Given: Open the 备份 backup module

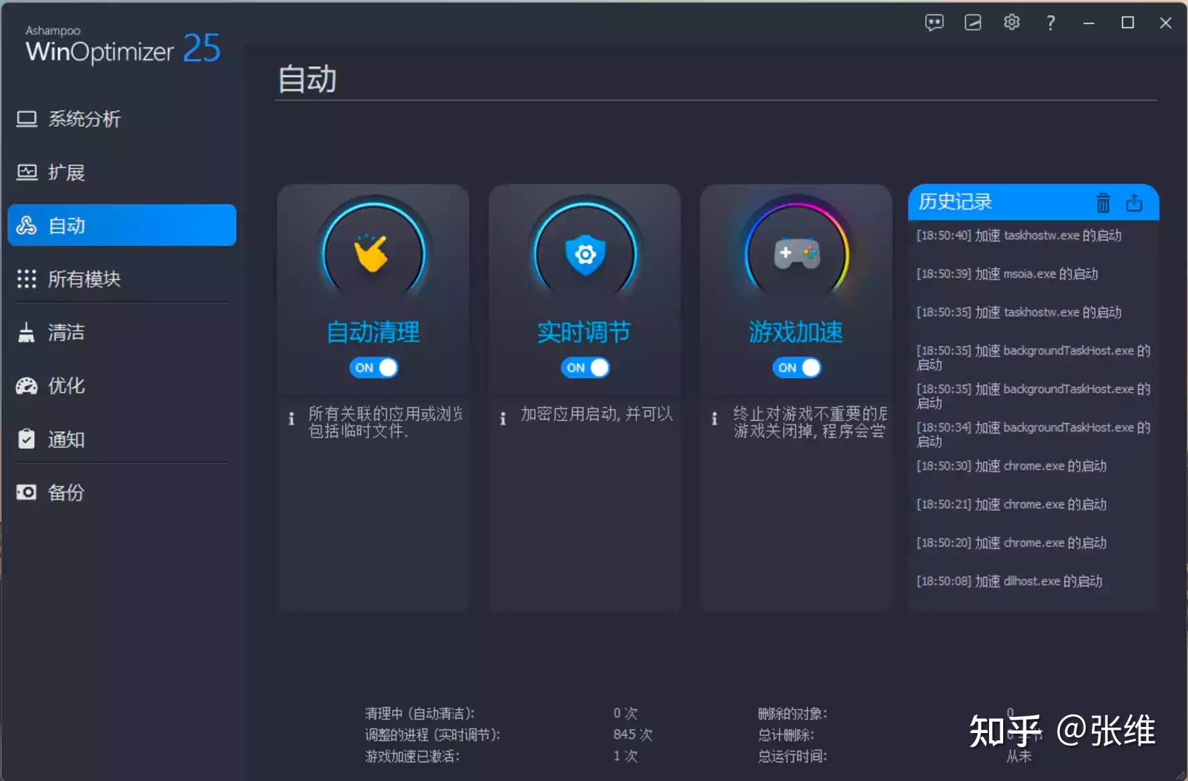Looking at the screenshot, I should coord(66,492).
